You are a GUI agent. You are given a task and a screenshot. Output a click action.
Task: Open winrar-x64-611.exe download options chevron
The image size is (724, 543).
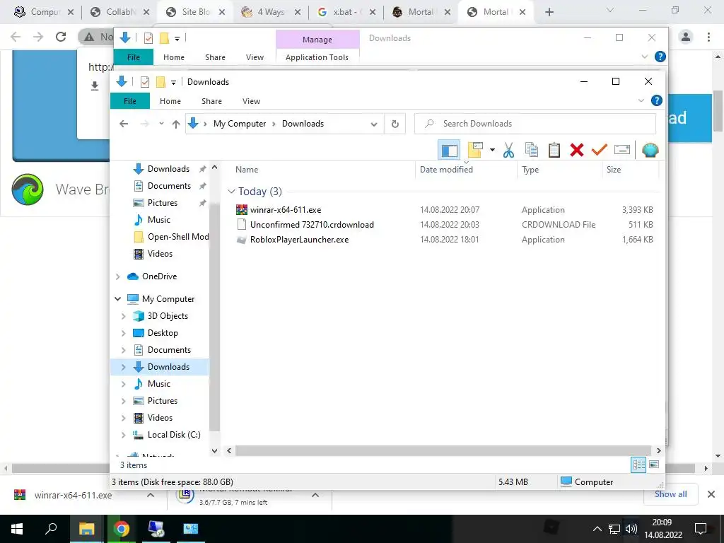pyautogui.click(x=151, y=495)
